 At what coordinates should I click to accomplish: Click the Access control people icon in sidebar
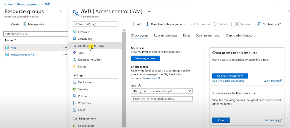(74, 46)
